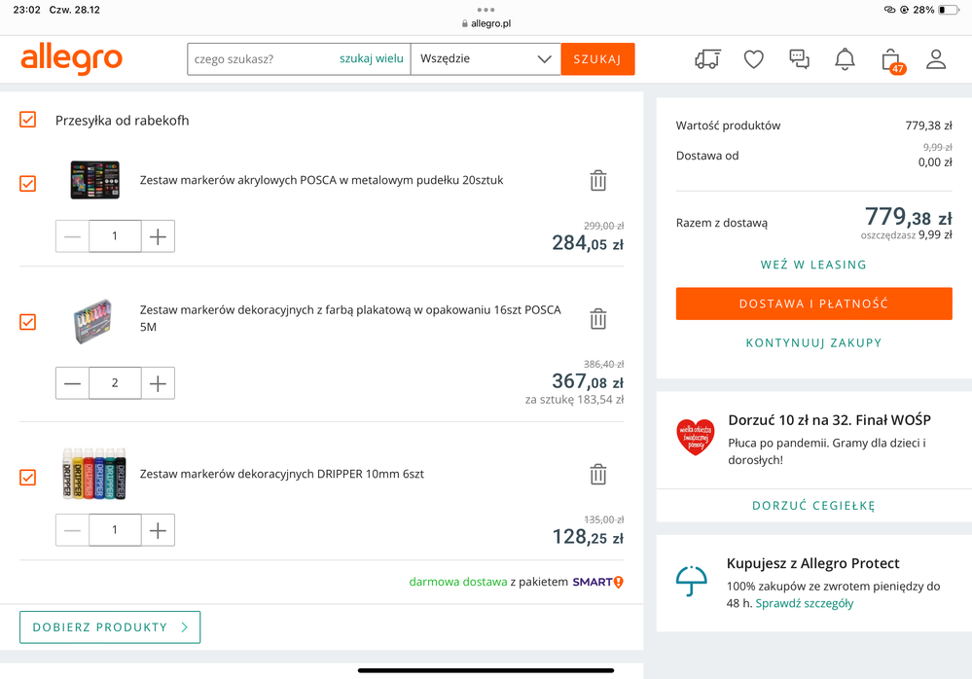Decrease quantity of POSCA 20sztuk set
The width and height of the screenshot is (972, 679).
tap(72, 236)
